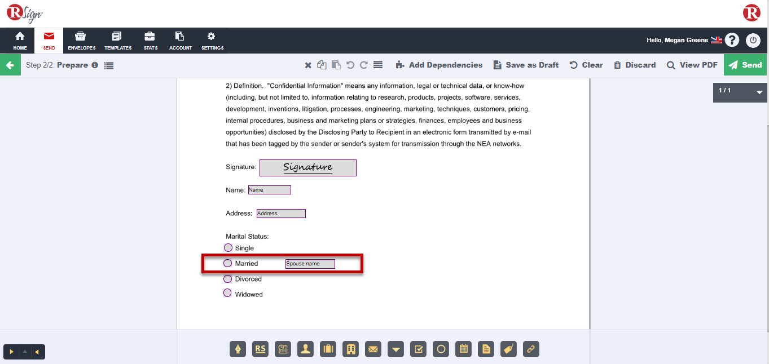Open the Envelopes tab
769x364 pixels.
pyautogui.click(x=81, y=41)
